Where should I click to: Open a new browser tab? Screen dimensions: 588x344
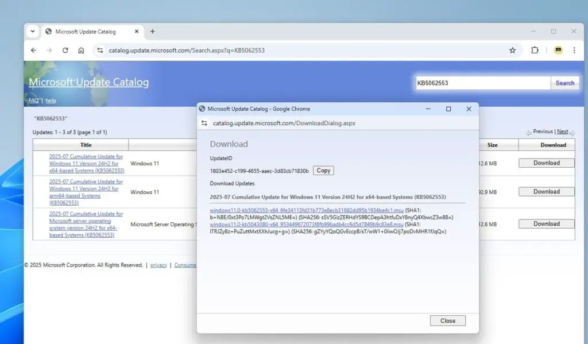click(151, 32)
